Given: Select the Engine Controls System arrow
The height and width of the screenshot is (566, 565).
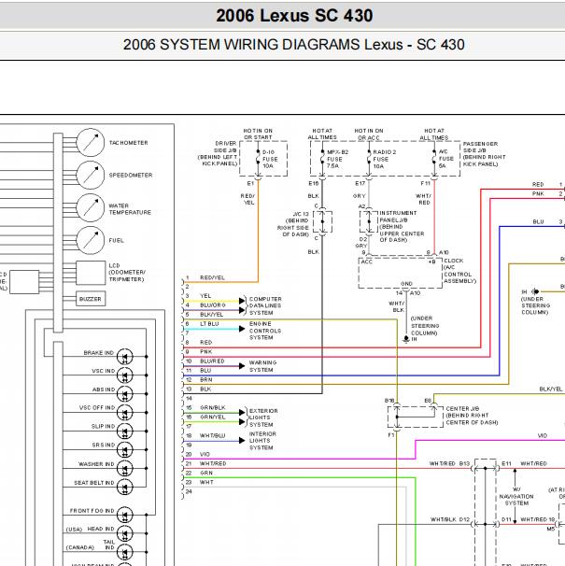Looking at the screenshot, I should pyautogui.click(x=242, y=329).
